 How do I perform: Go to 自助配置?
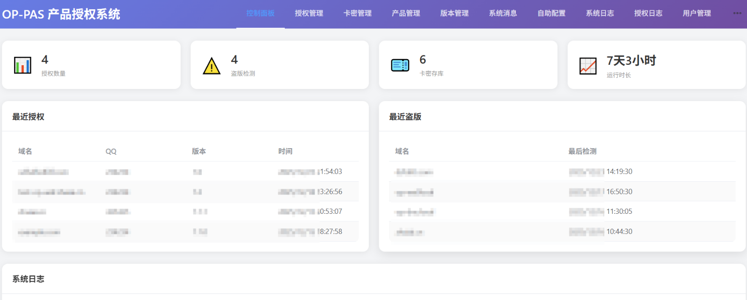(552, 14)
